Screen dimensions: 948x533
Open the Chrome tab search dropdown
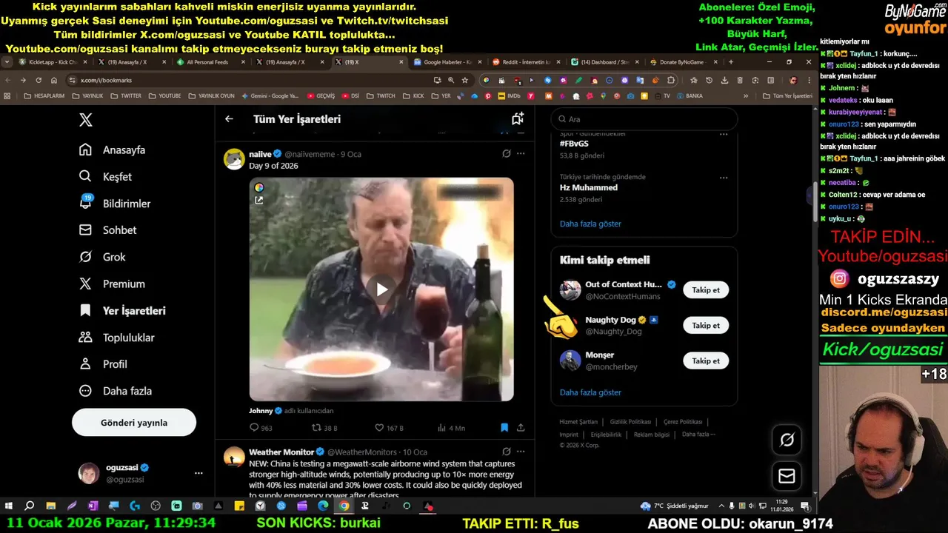[7, 62]
